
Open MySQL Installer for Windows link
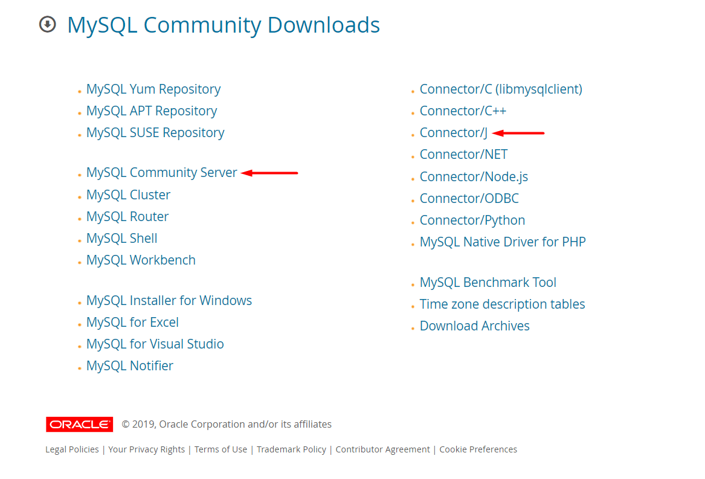[169, 300]
